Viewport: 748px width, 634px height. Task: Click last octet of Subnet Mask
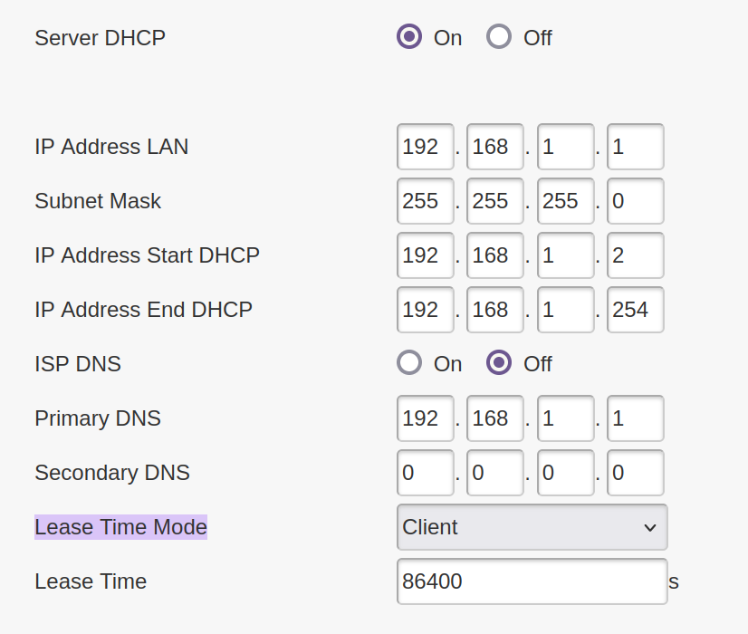click(x=635, y=201)
